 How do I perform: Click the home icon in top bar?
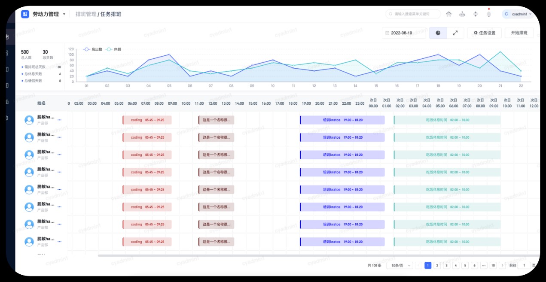(x=448, y=14)
